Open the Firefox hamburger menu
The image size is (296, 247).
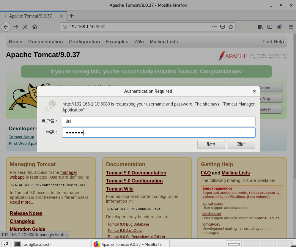pyautogui.click(x=291, y=27)
